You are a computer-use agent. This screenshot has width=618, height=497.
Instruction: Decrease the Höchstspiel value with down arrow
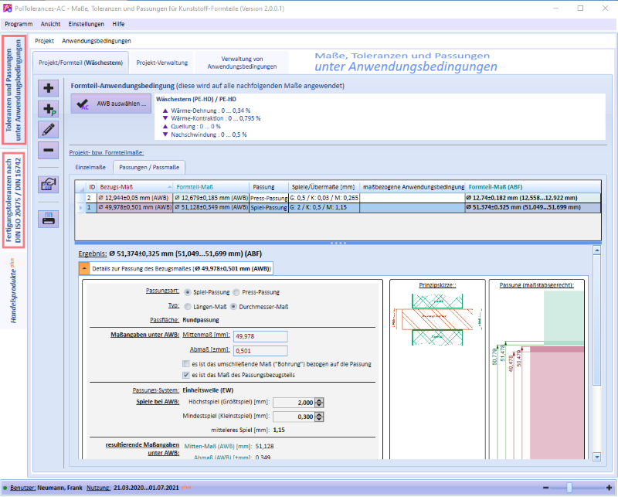pyautogui.click(x=319, y=405)
